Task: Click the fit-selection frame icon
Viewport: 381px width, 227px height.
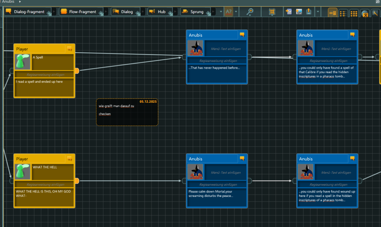Action: coord(272,12)
